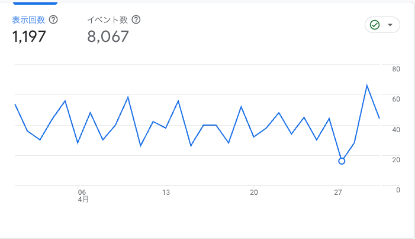Click the 20 value on y-axis
The image size is (415, 239).
[x=396, y=160]
